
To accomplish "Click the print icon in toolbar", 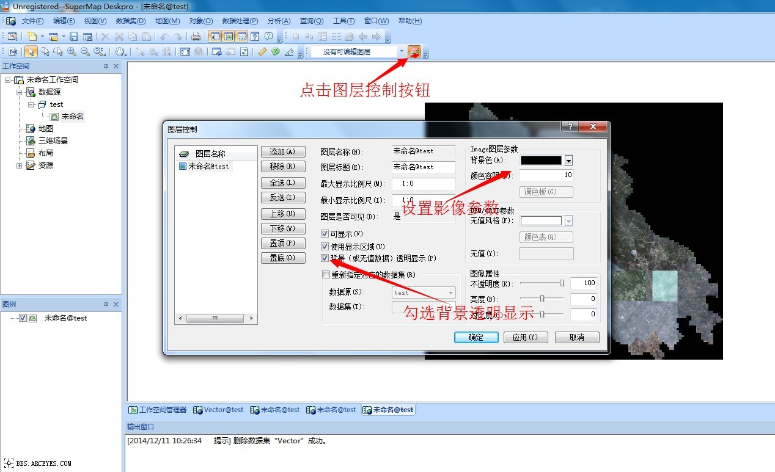I will coord(196,37).
